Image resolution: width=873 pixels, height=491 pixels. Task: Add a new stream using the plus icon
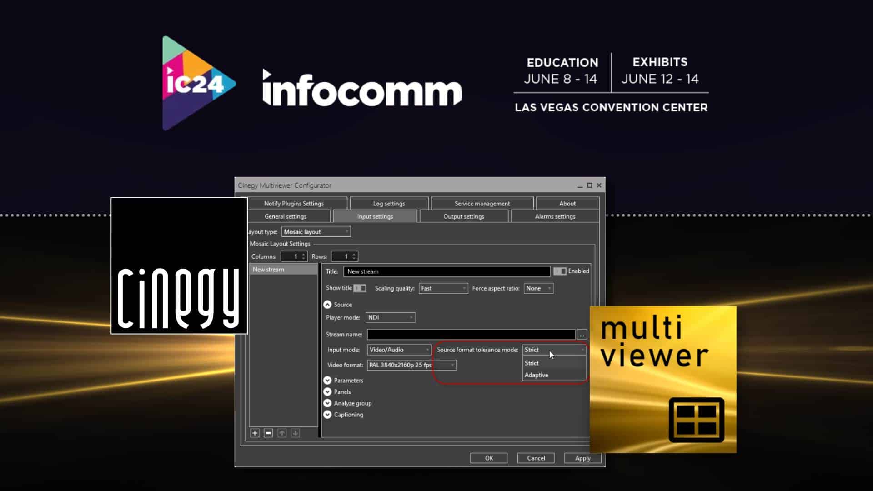[x=255, y=433]
